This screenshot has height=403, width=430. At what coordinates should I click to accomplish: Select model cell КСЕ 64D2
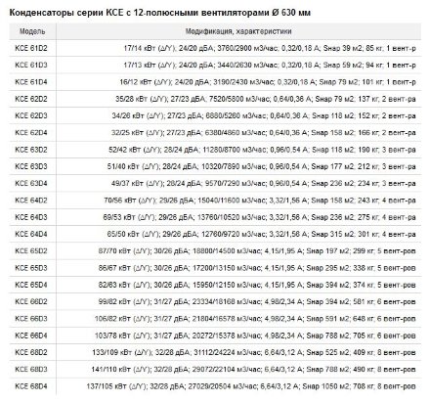coord(31,201)
